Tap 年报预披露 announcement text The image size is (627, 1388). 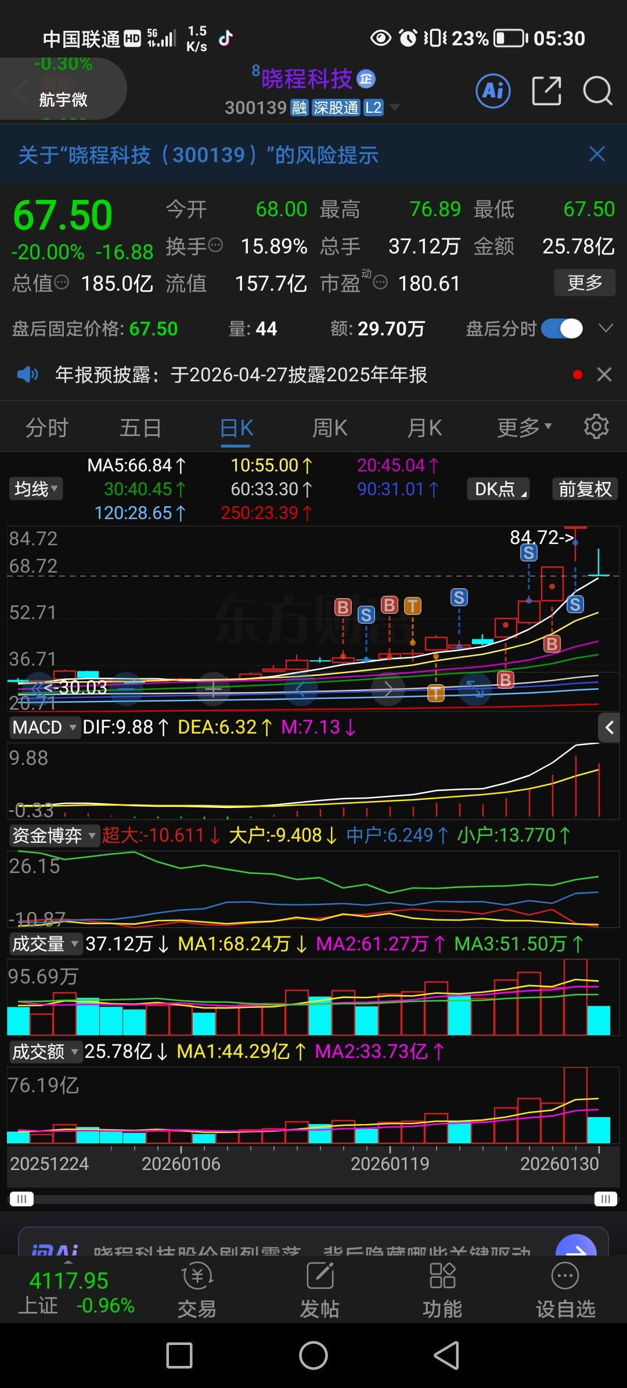[241, 375]
